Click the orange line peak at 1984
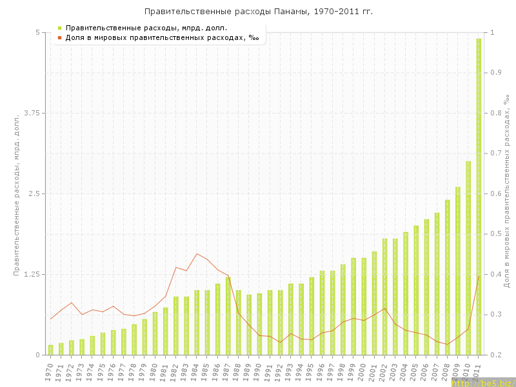The width and height of the screenshot is (516, 387). click(197, 253)
